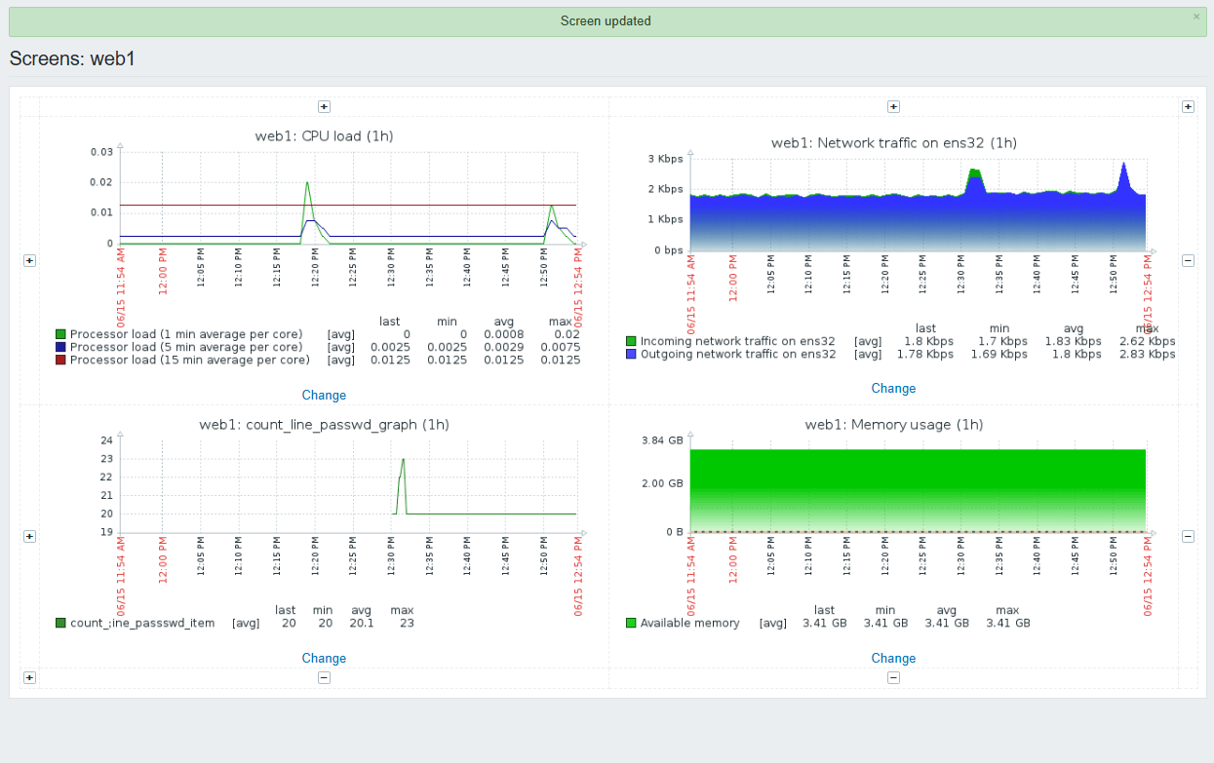The height and width of the screenshot is (763, 1214).
Task: Open the Change link under Memory usage graph
Action: point(893,658)
